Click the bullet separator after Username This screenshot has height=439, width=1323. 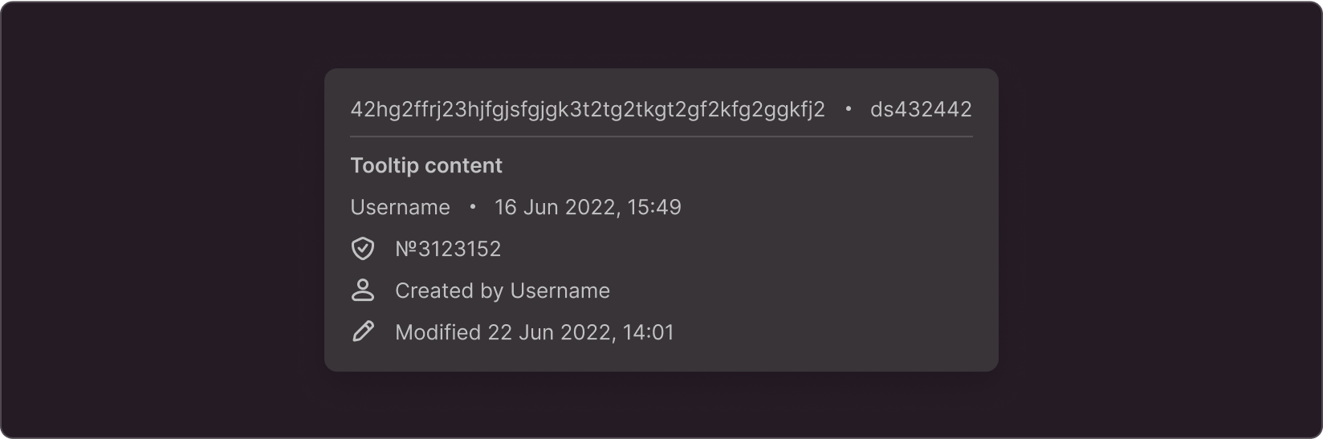coord(473,207)
